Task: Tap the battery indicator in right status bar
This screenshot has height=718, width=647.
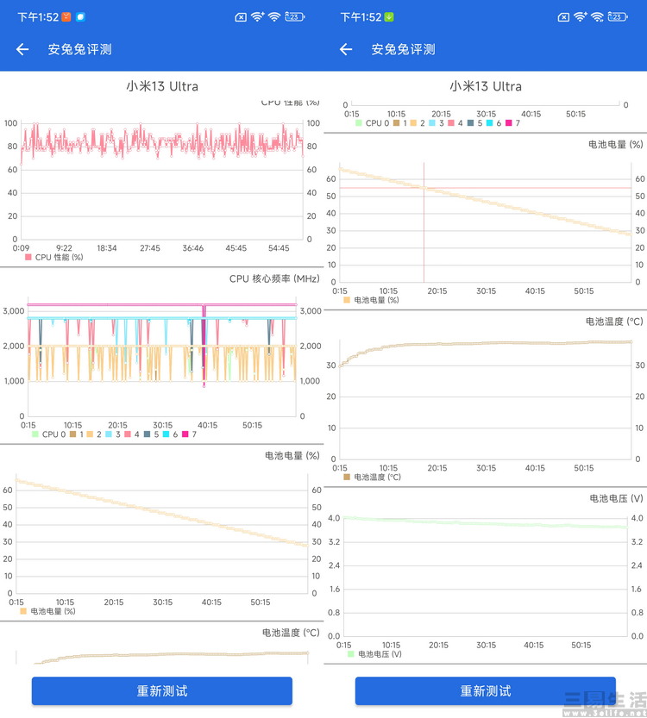Action: pos(618,17)
